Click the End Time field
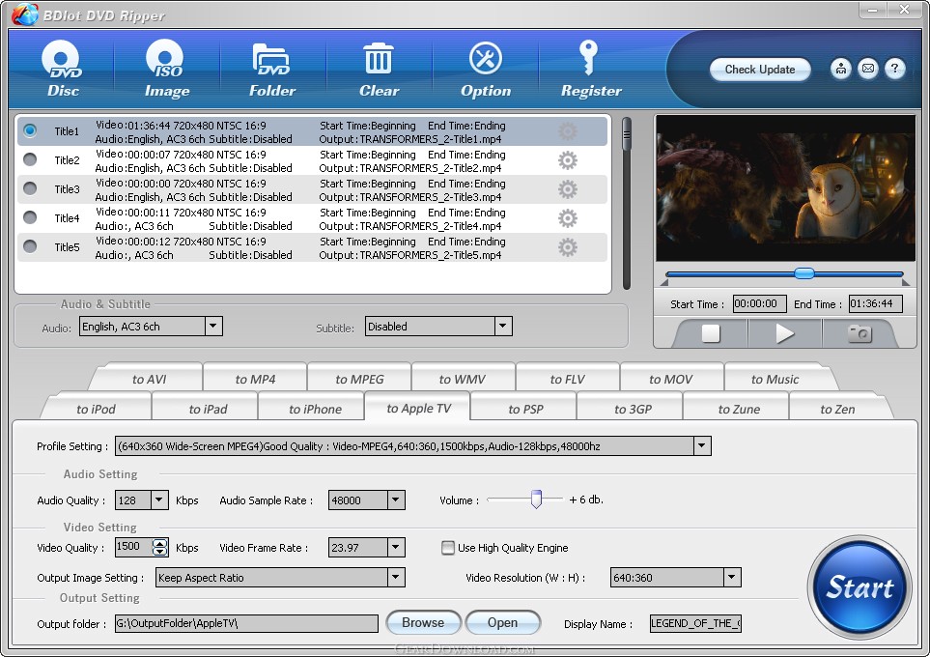Viewport: 930px width, 657px height. (875, 304)
